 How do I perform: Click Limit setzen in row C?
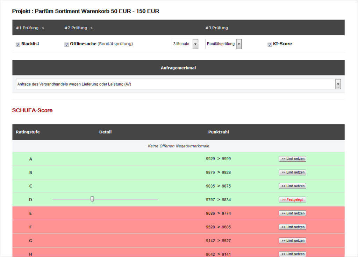click(292, 186)
